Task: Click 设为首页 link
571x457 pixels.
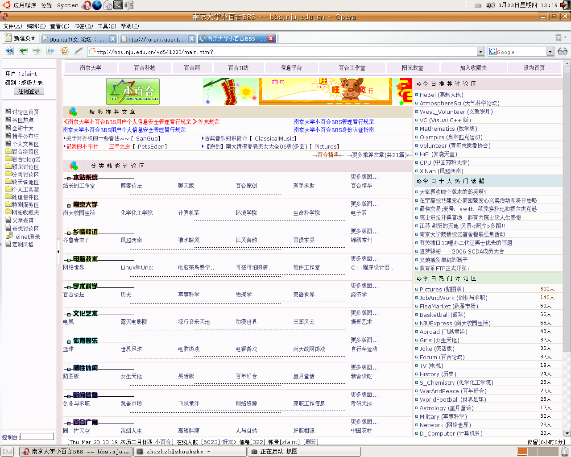Action: tap(534, 68)
